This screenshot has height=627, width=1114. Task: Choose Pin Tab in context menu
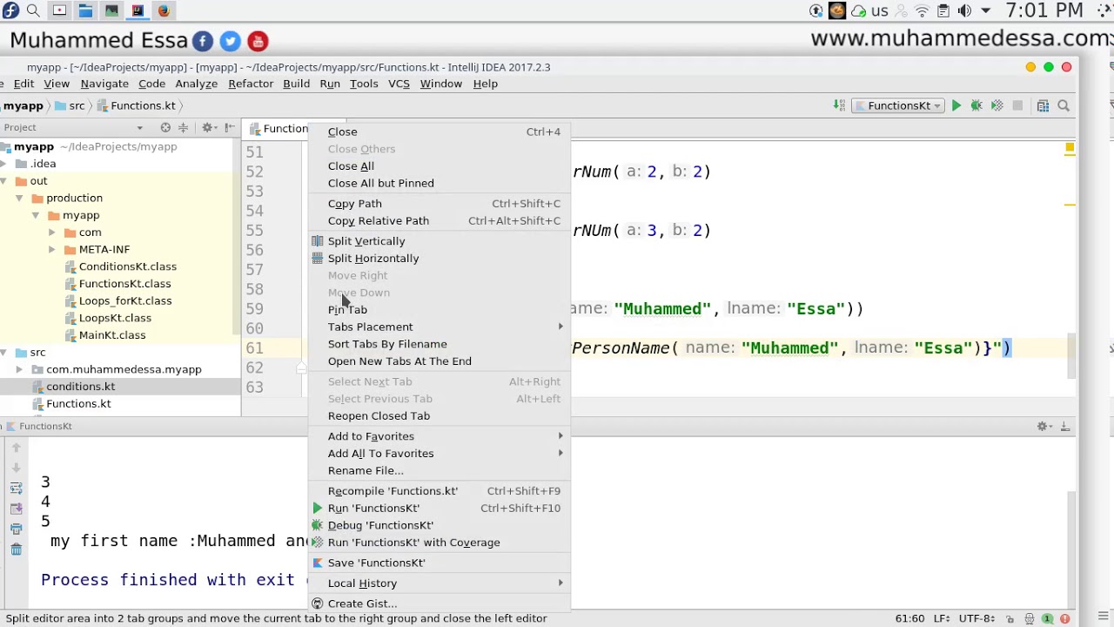pos(440,310)
